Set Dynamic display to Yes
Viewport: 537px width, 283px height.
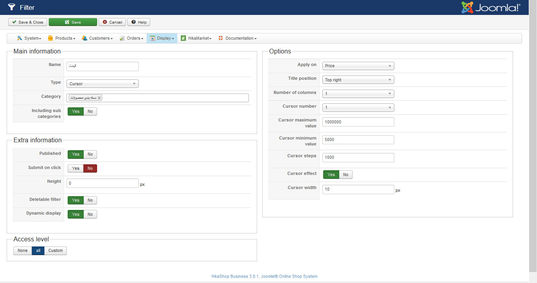click(75, 214)
